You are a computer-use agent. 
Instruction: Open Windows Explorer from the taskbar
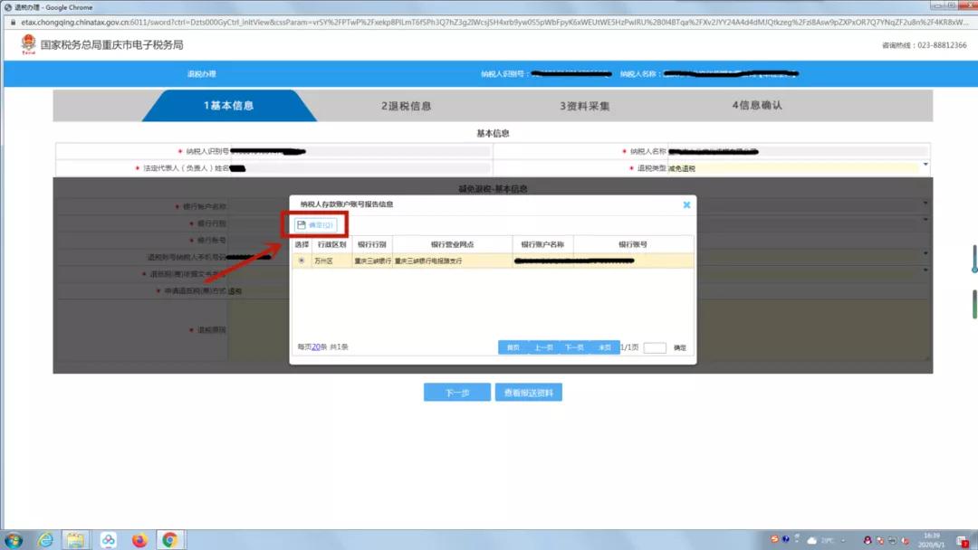[x=76, y=540]
